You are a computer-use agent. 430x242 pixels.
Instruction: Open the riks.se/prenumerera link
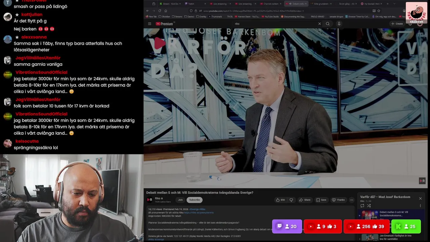click(199, 212)
